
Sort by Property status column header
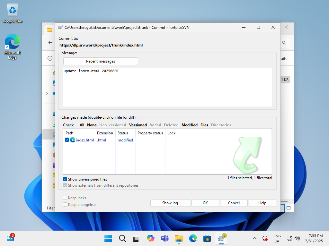(150, 133)
